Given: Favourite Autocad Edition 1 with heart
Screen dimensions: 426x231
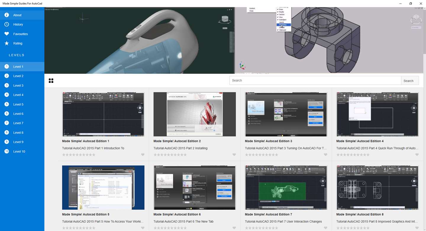Looking at the screenshot, I should point(143,155).
